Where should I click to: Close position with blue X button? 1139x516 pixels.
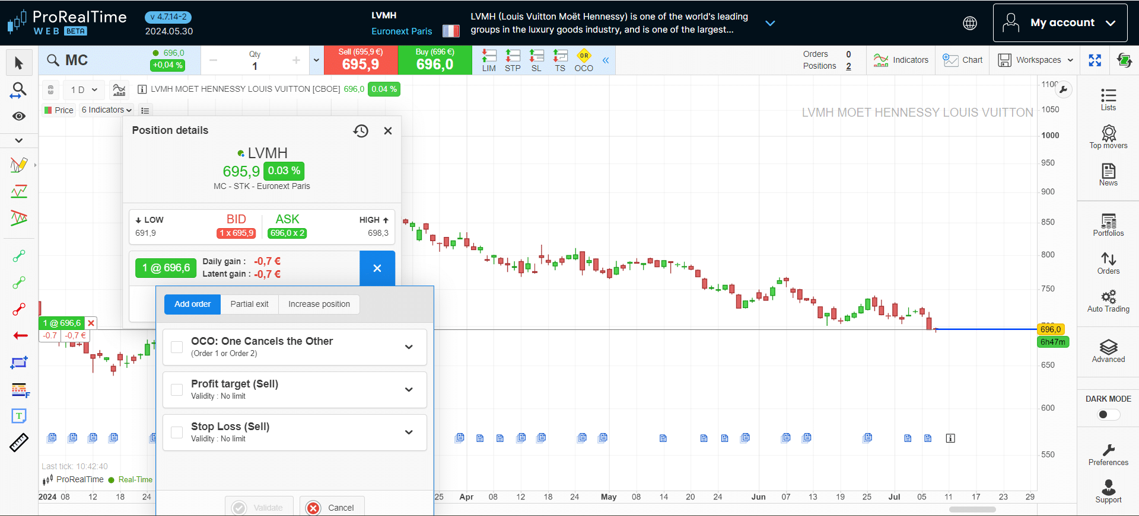(x=377, y=268)
